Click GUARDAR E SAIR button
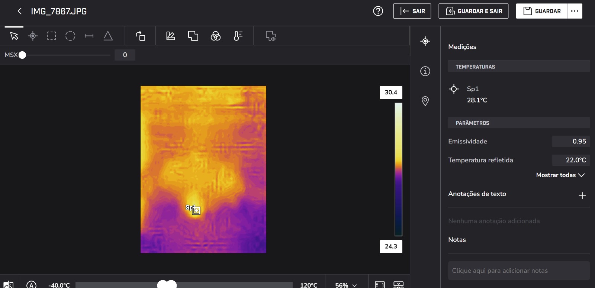The image size is (595, 288). coord(473,11)
